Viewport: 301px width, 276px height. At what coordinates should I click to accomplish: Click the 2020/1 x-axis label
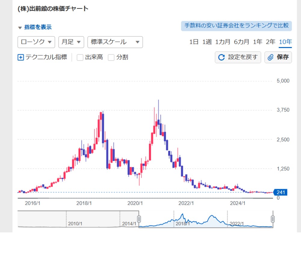click(135, 203)
